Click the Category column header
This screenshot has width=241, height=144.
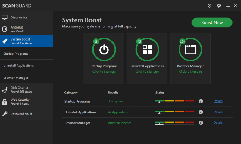71,93
